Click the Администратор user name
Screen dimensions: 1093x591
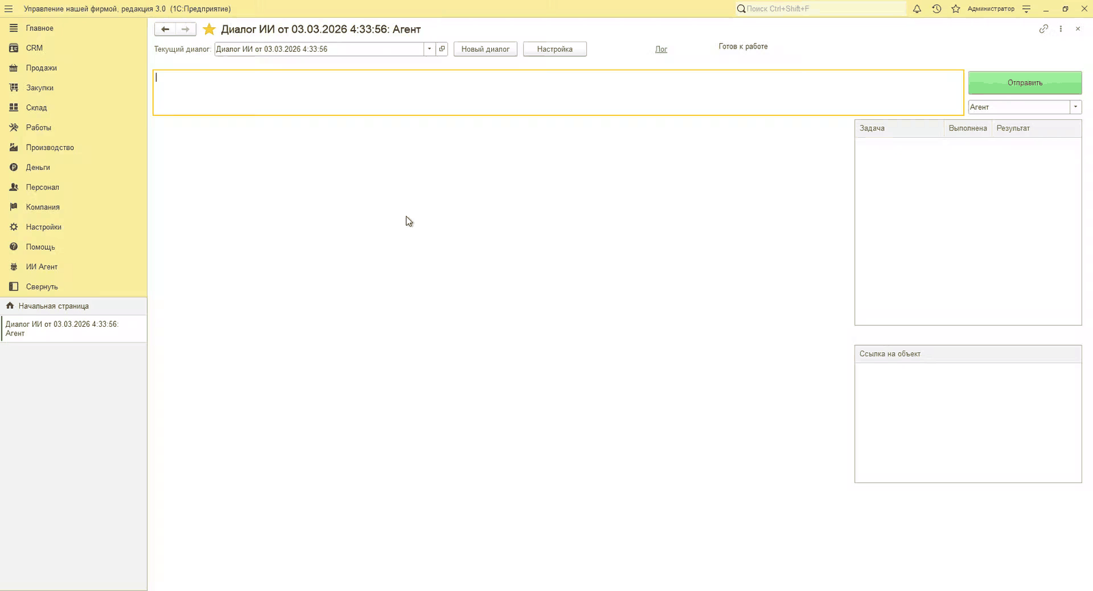pos(991,9)
